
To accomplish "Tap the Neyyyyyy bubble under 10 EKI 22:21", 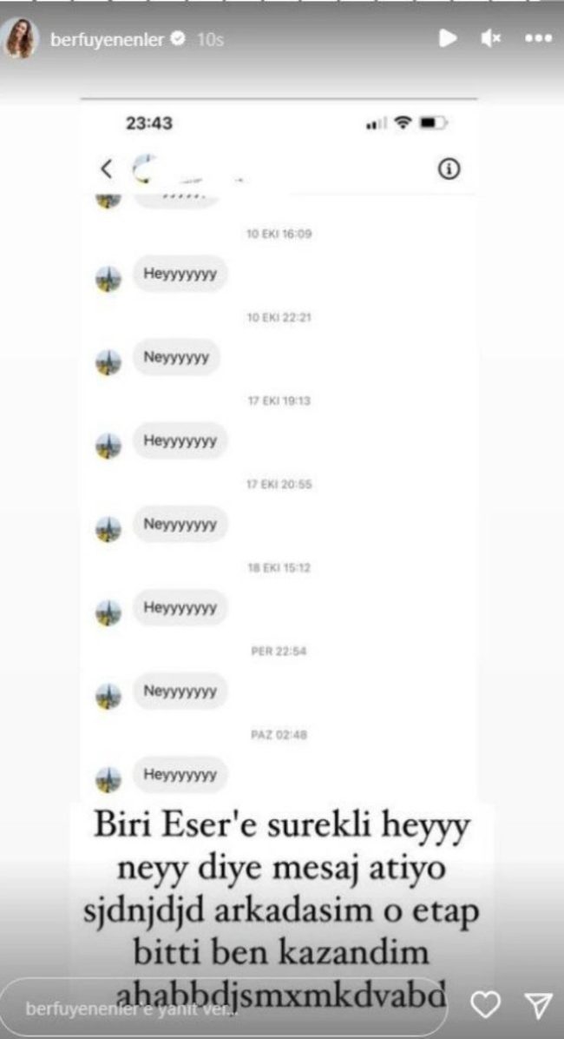I will tap(176, 357).
